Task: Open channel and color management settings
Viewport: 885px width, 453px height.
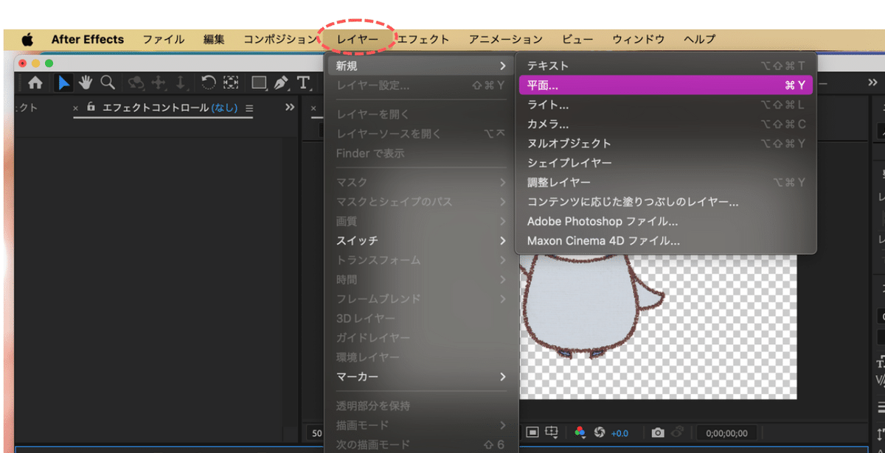Action: point(580,433)
